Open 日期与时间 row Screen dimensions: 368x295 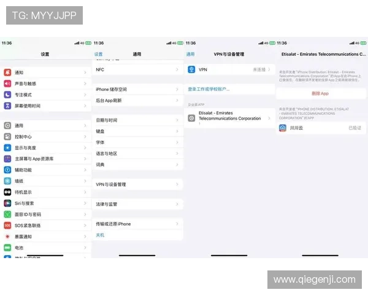pyautogui.click(x=137, y=120)
